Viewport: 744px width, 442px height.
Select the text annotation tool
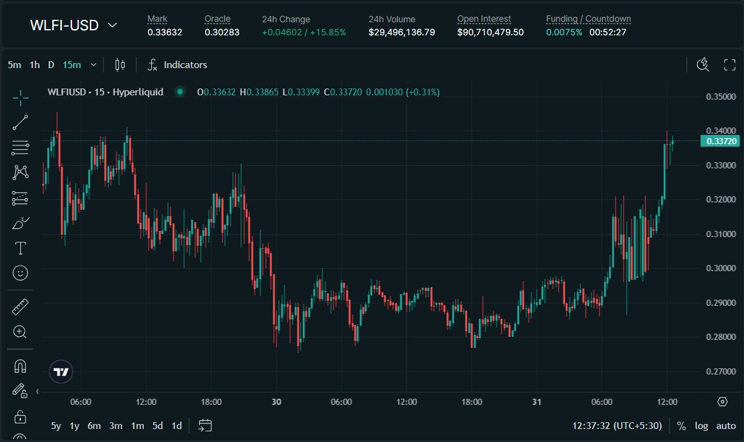[20, 248]
